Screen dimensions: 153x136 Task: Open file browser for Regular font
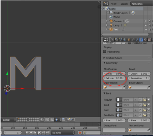point(144,100)
